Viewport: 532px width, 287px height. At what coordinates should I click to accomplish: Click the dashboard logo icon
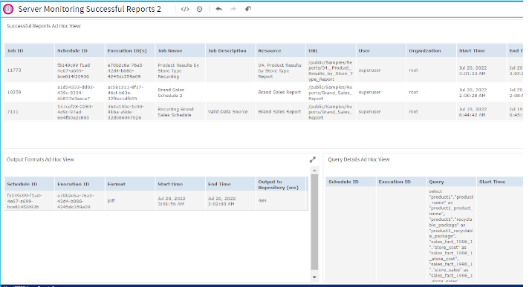click(x=8, y=9)
